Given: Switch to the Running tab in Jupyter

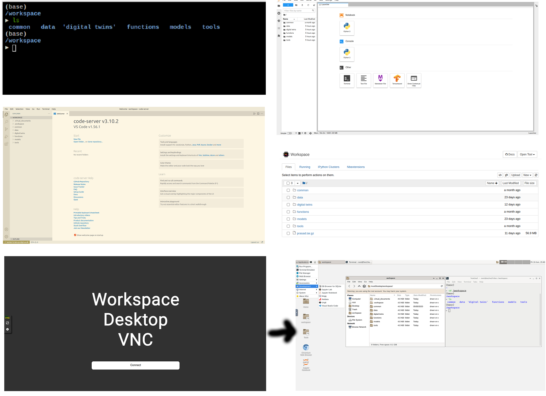Looking at the screenshot, I should pos(304,167).
